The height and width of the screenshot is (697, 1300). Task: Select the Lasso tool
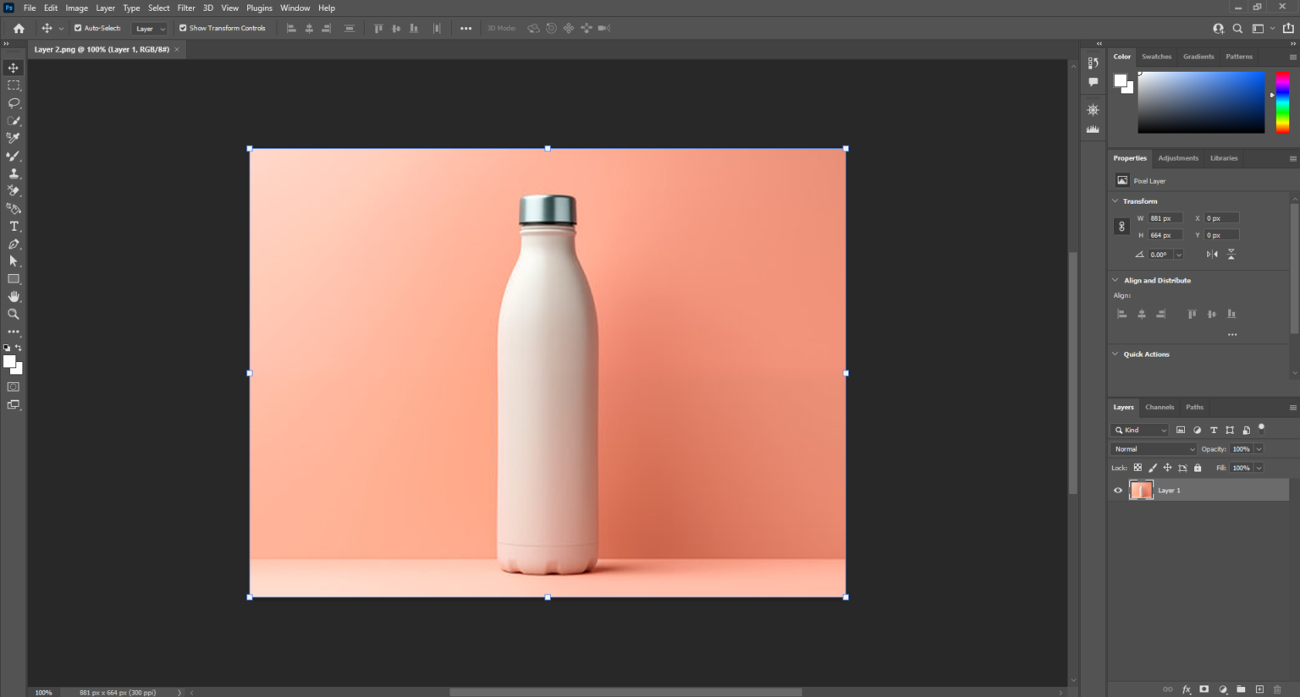13,102
